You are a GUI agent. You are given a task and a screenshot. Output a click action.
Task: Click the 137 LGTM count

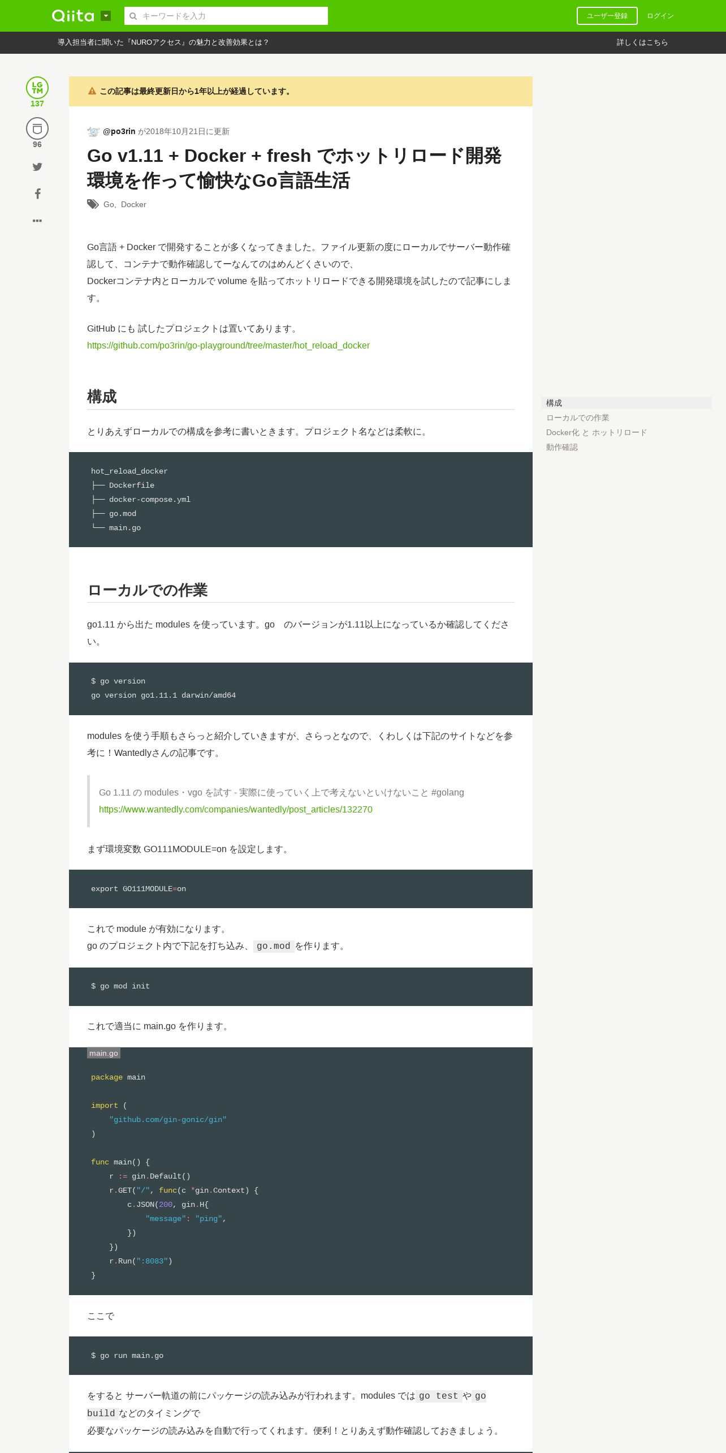pos(37,104)
